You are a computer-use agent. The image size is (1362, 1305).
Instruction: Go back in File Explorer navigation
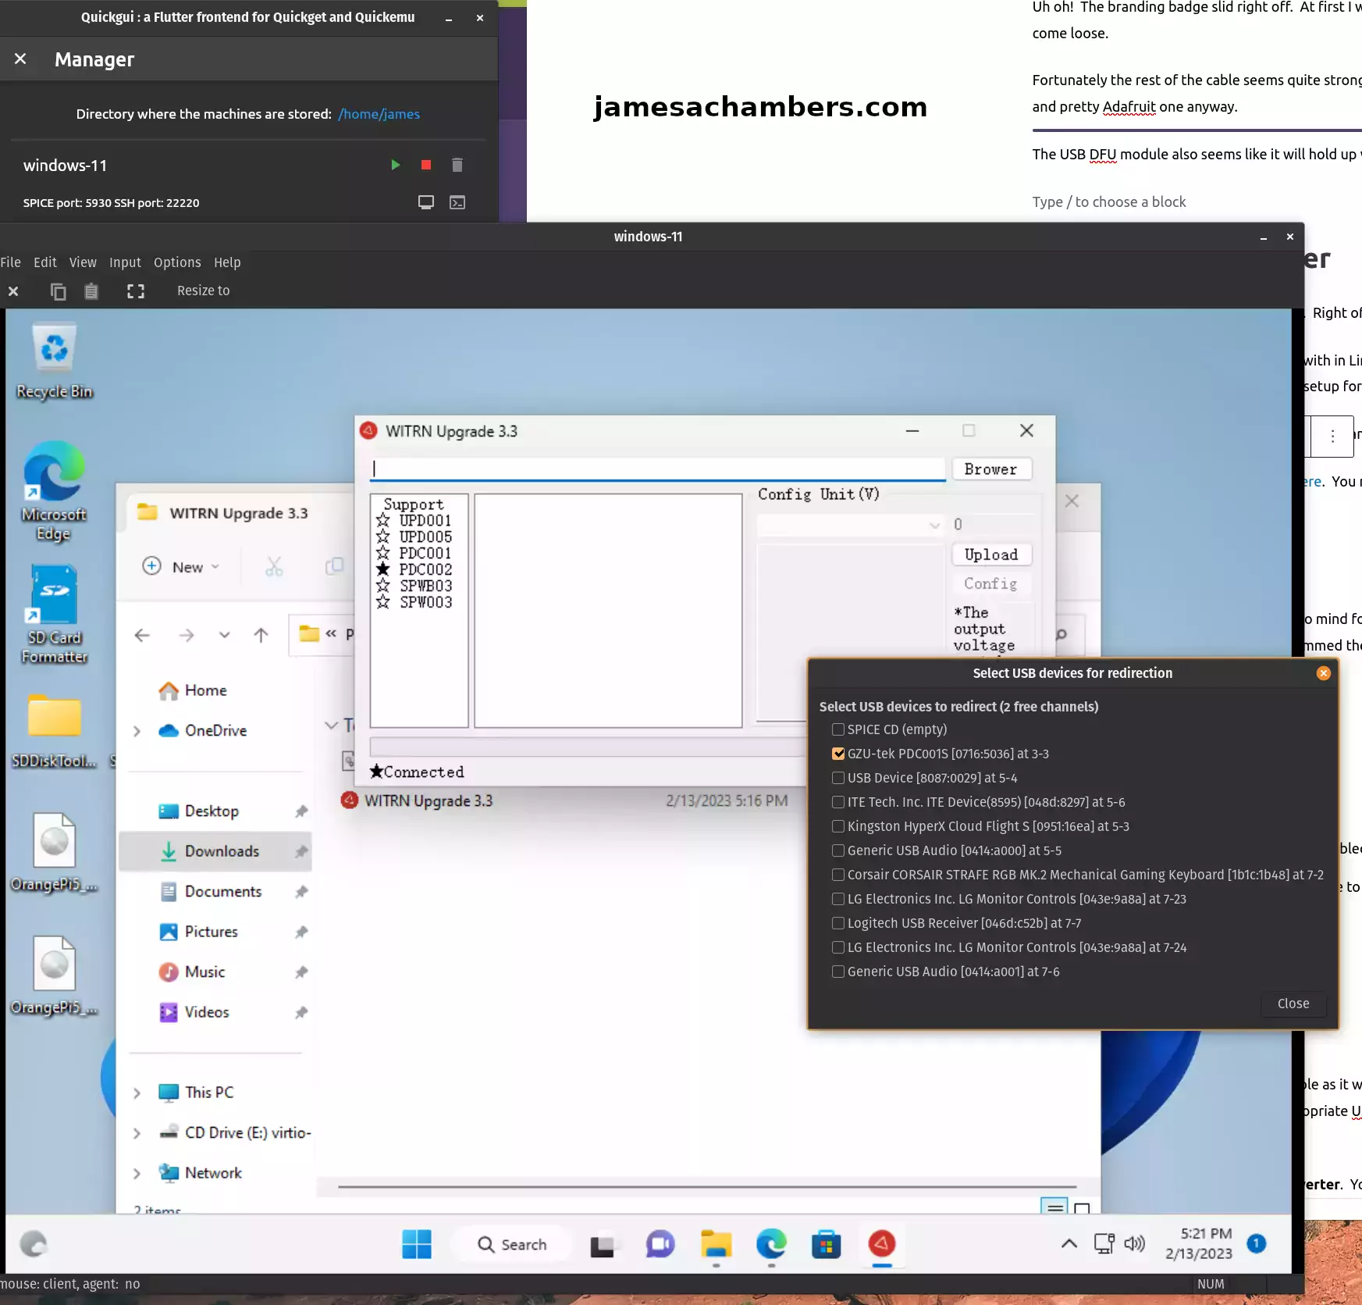142,635
